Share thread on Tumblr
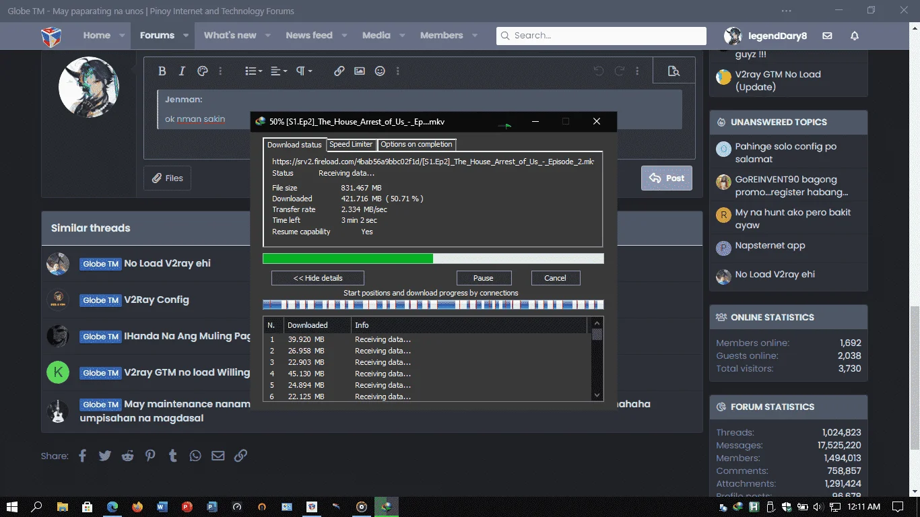The height and width of the screenshot is (517, 920). [x=172, y=456]
